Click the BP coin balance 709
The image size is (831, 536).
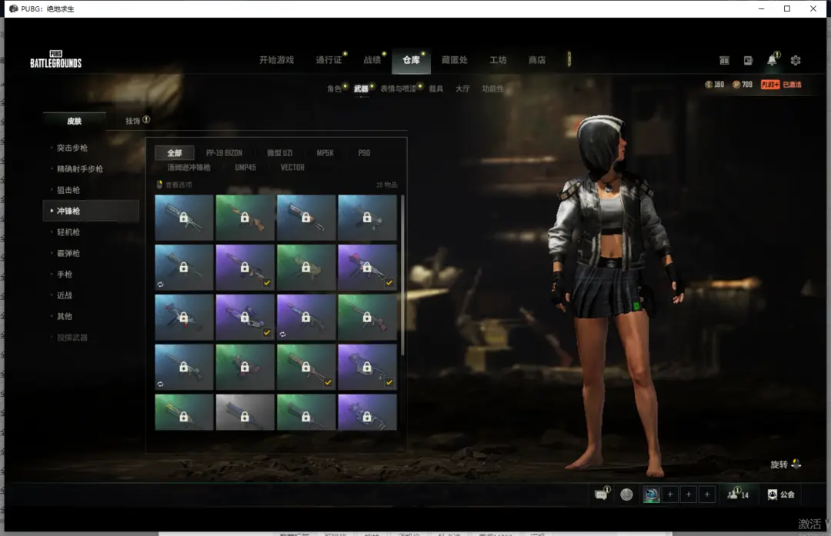(743, 85)
